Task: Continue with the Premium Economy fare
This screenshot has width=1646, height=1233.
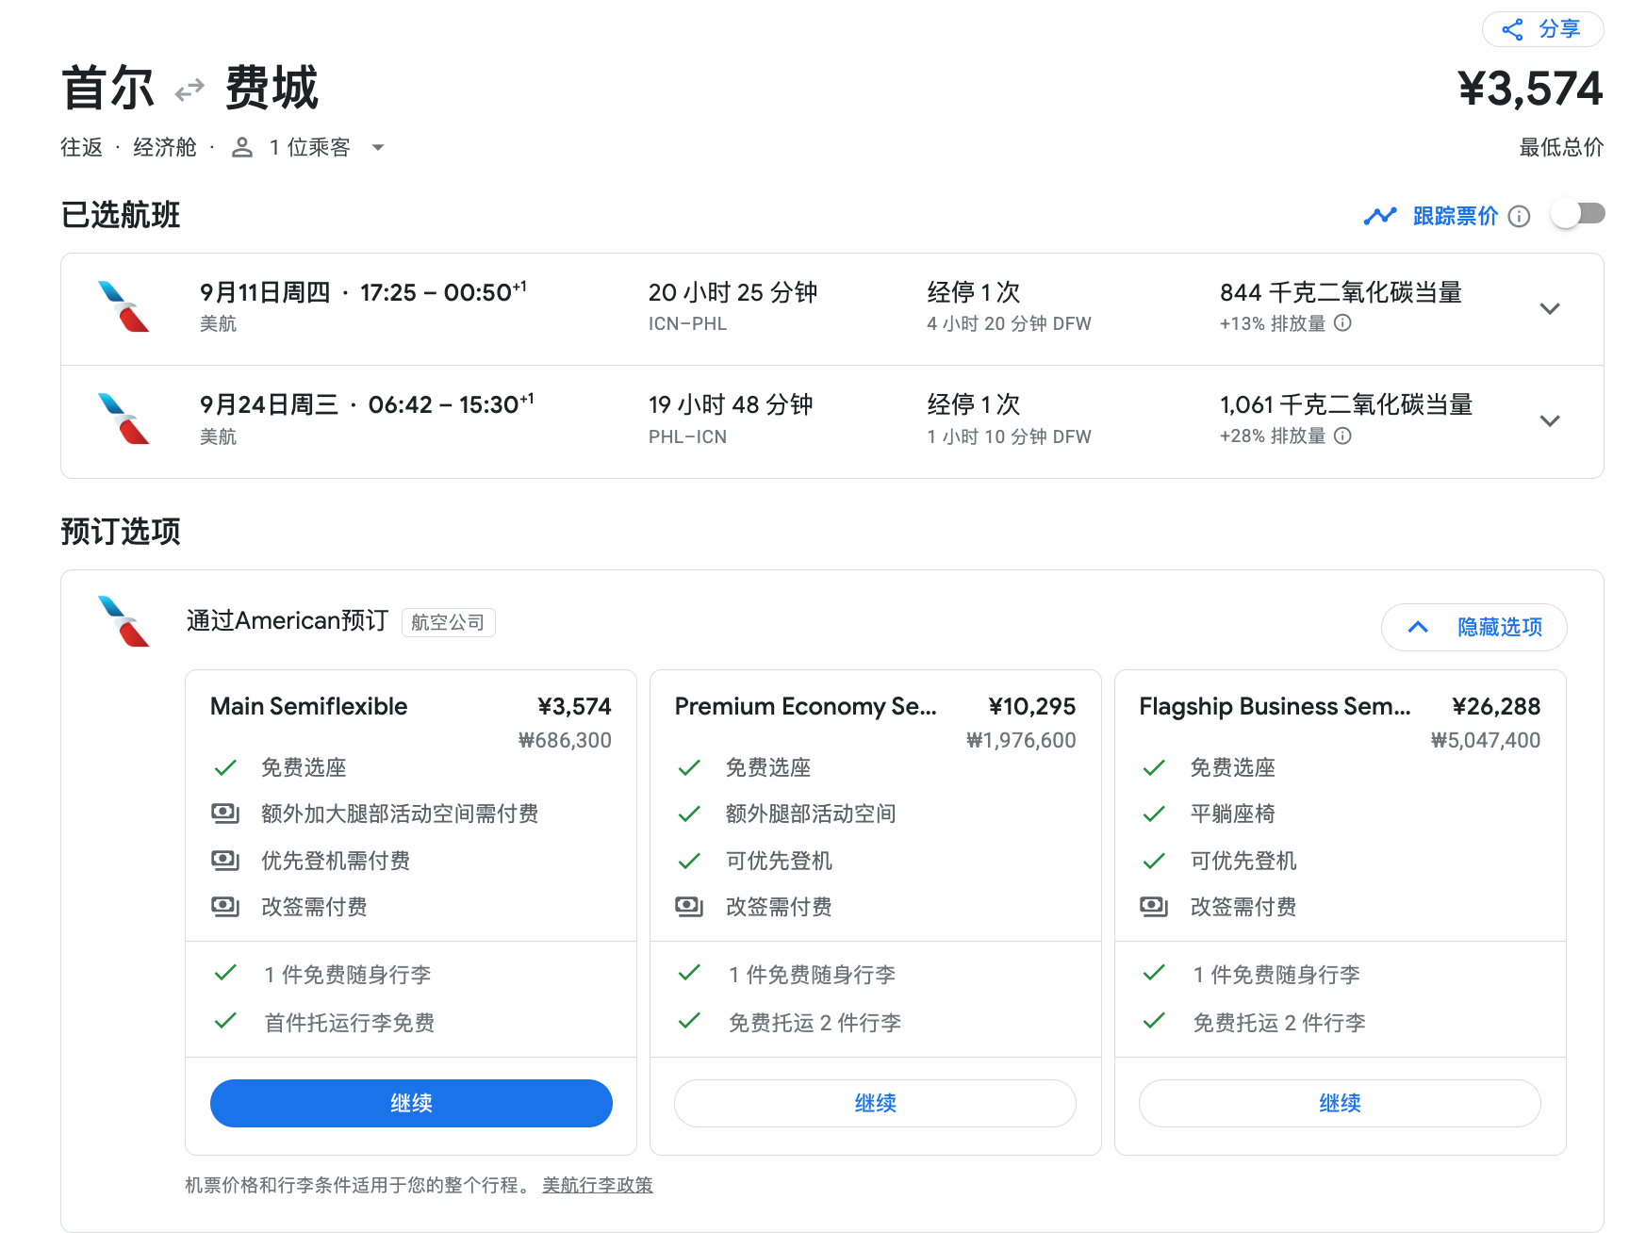Action: pyautogui.click(x=875, y=1103)
